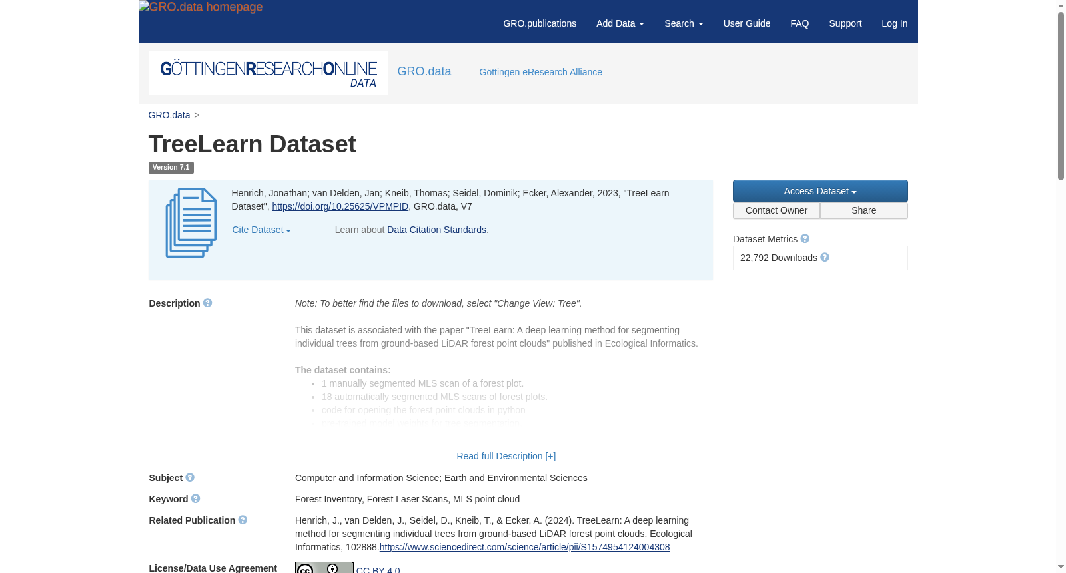Open the Dataset Metrics help icon
The width and height of the screenshot is (1066, 573).
805,239
